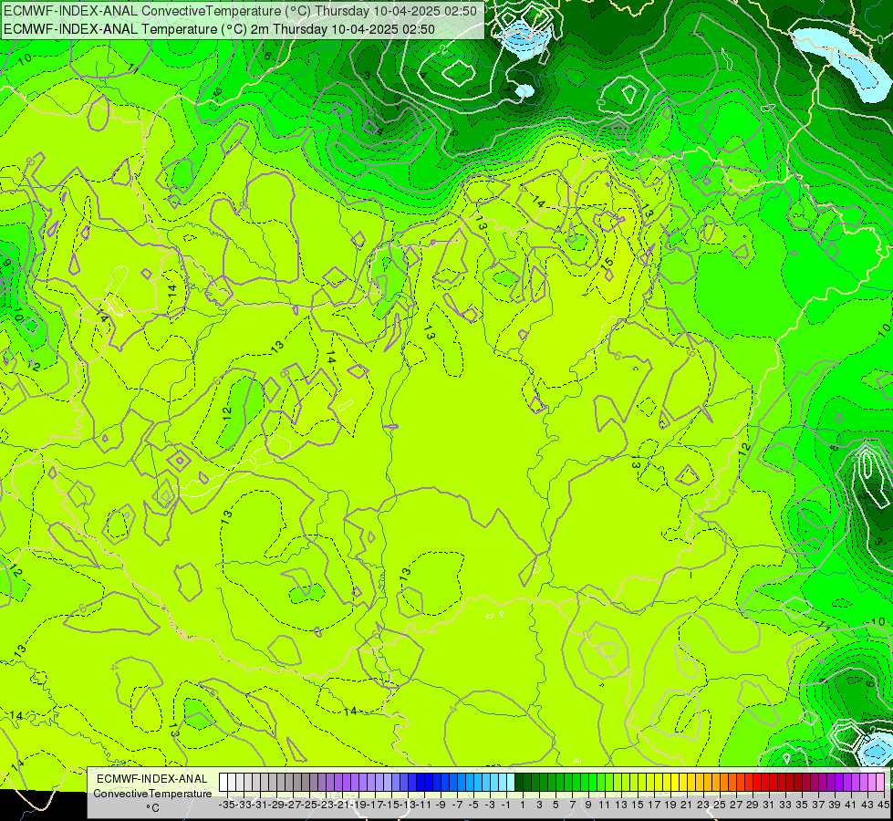
Task: Click the legend unit label °C
Action: tap(152, 808)
